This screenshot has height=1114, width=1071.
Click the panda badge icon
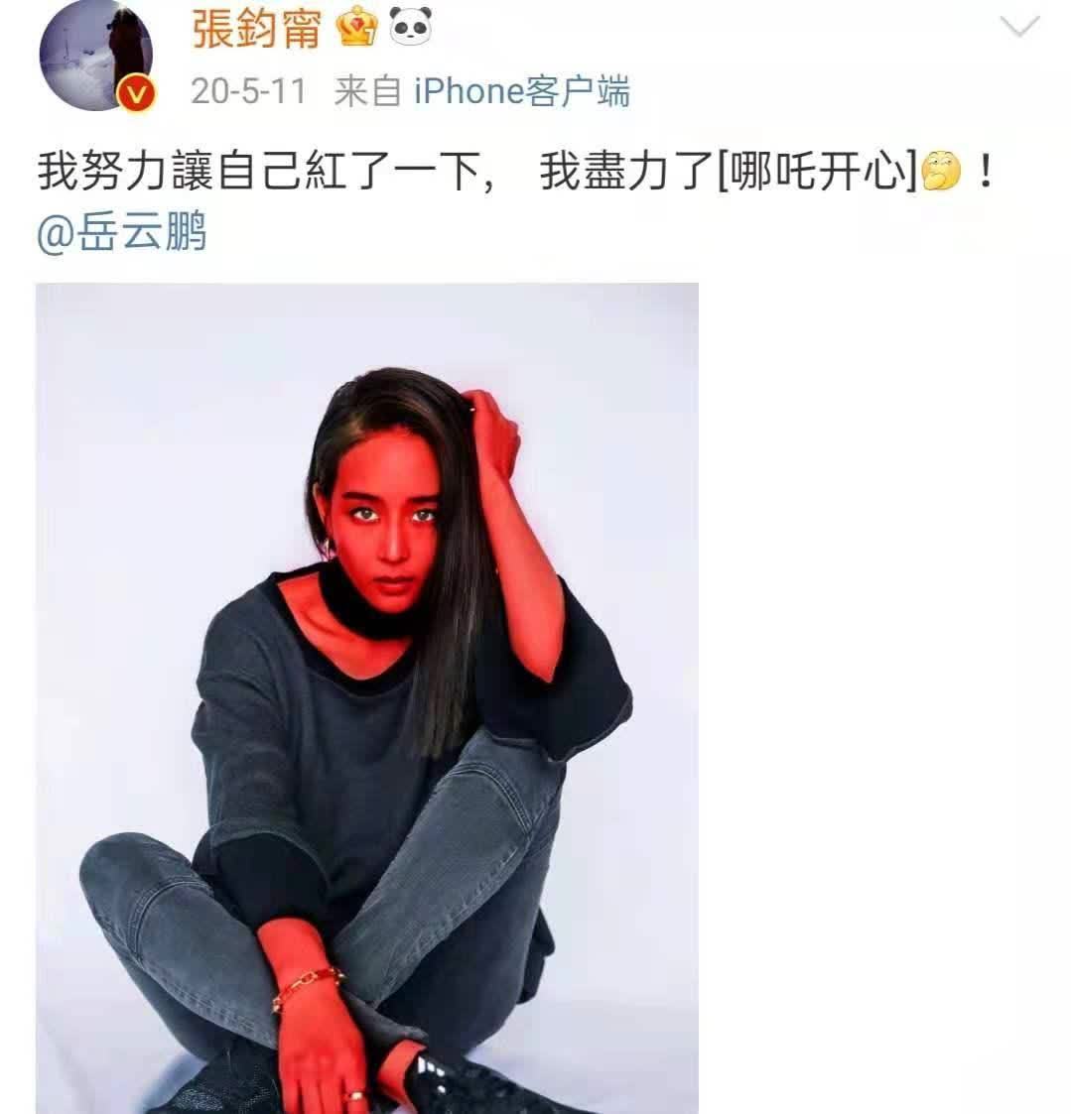[410, 26]
